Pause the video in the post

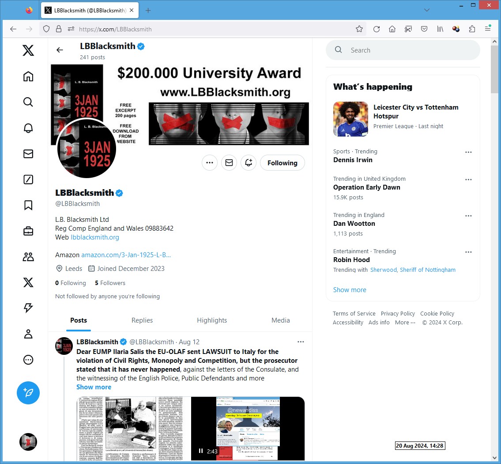(x=201, y=451)
